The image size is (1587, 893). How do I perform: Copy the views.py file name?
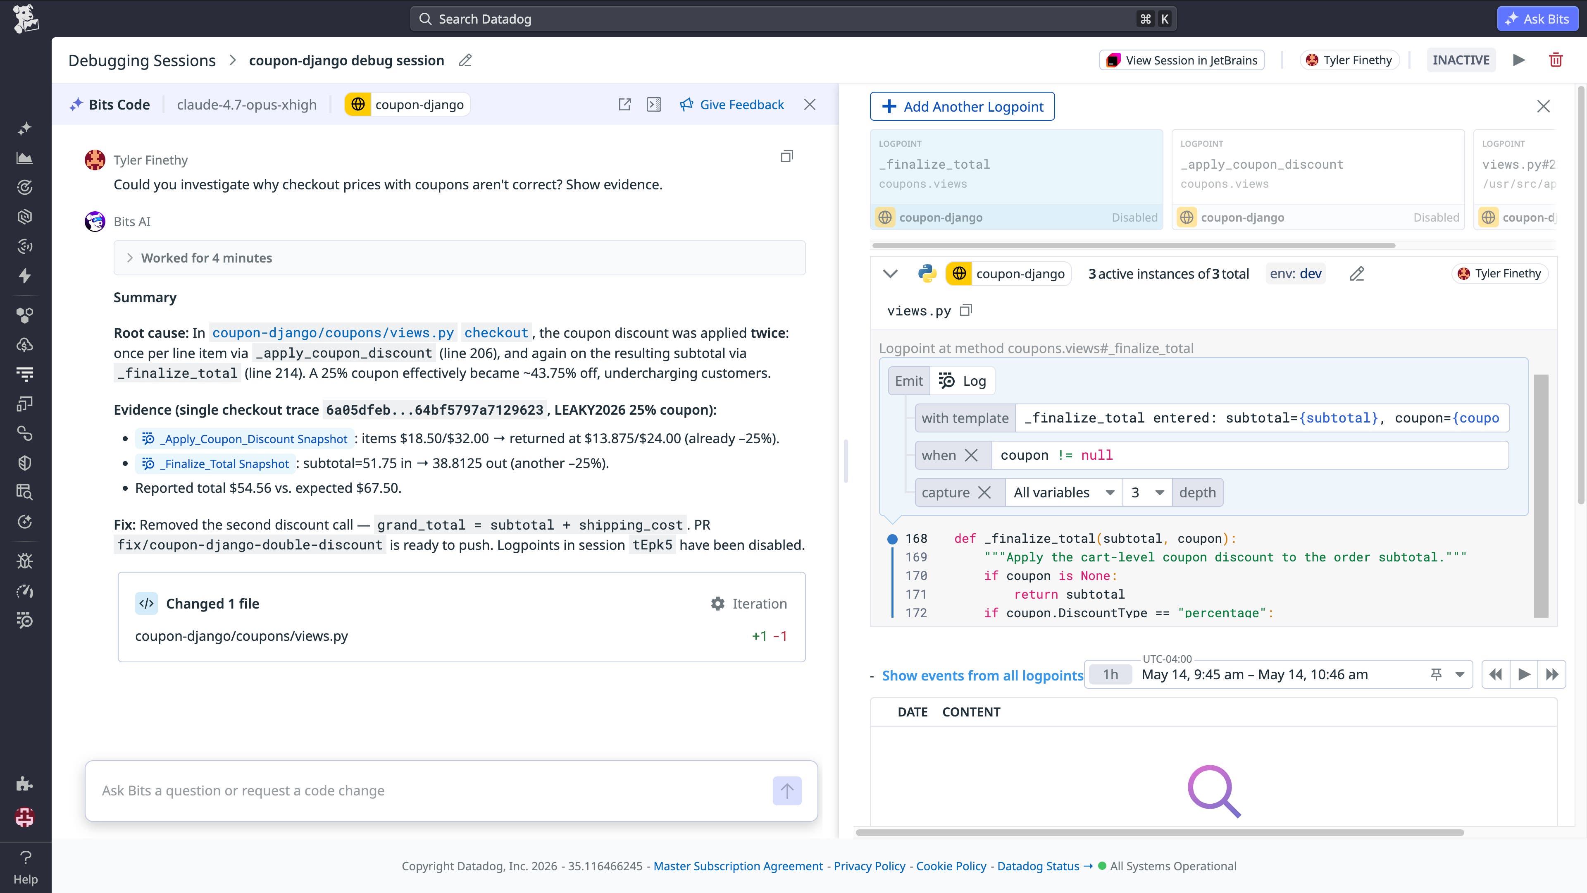pos(966,310)
